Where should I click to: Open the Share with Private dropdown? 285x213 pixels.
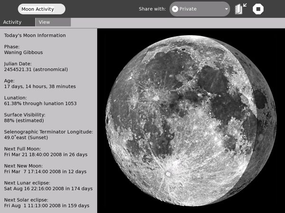[199, 9]
